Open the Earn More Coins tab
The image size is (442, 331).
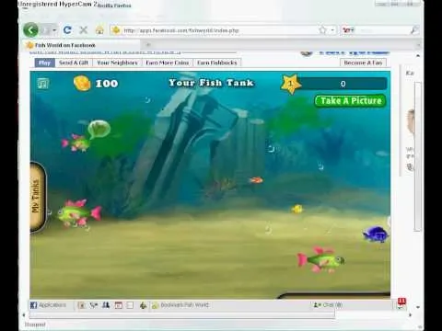[x=168, y=63]
